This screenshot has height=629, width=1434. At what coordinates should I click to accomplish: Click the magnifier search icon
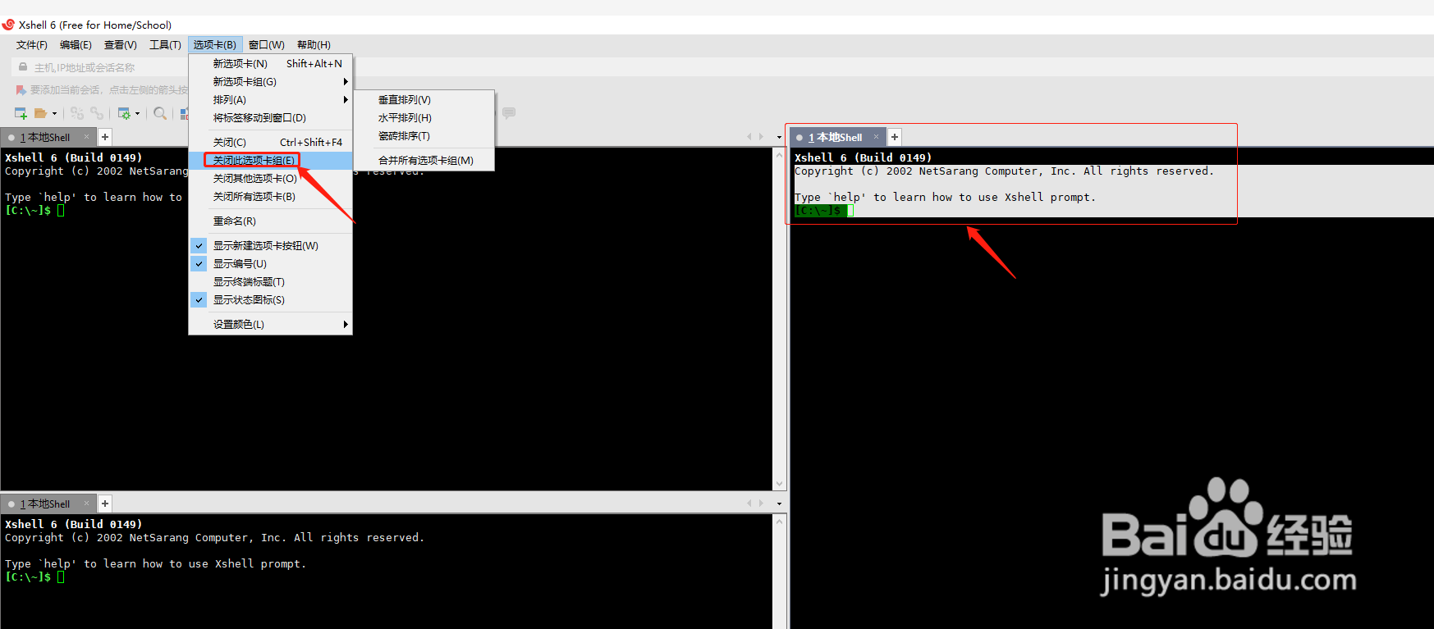pyautogui.click(x=160, y=113)
